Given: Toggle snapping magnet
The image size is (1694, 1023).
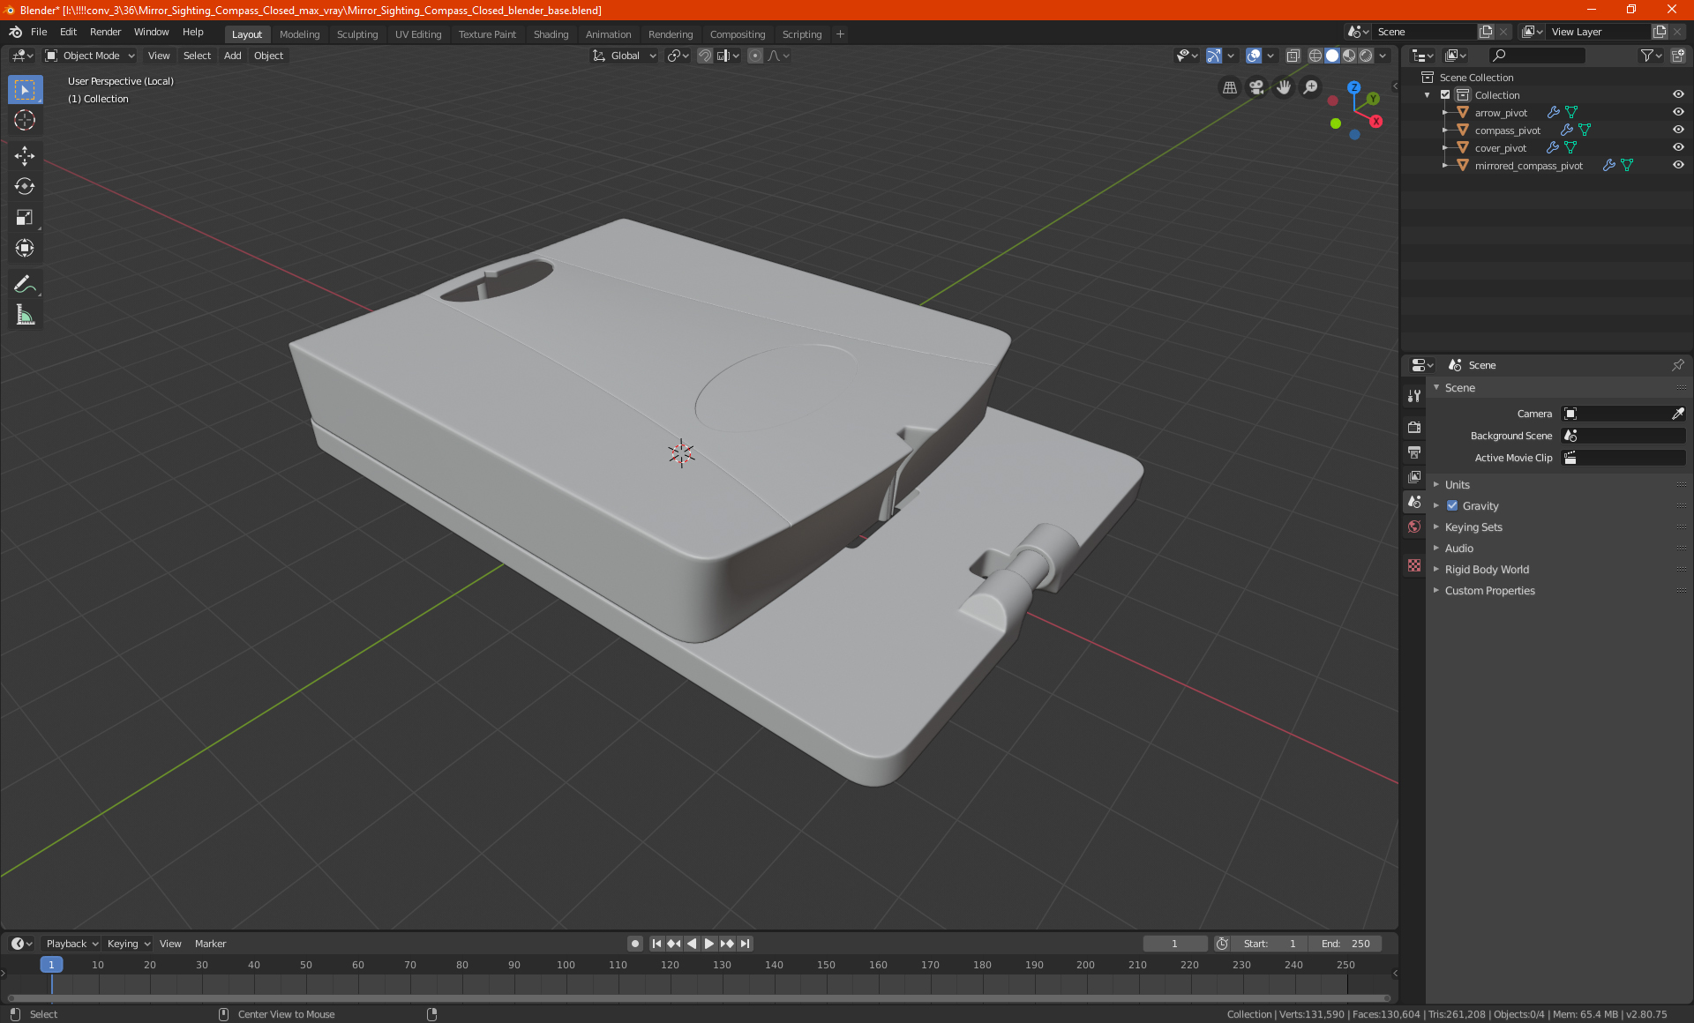Looking at the screenshot, I should (705, 56).
